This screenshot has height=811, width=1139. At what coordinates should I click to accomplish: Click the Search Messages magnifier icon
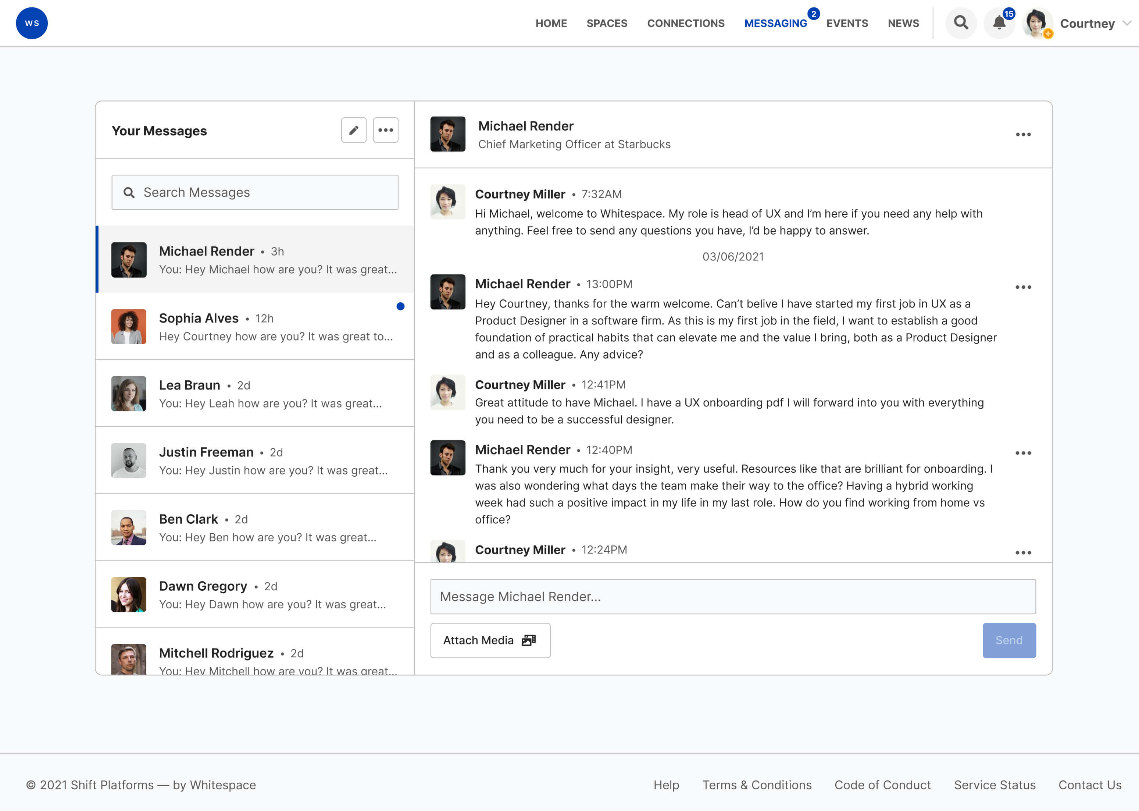click(129, 192)
